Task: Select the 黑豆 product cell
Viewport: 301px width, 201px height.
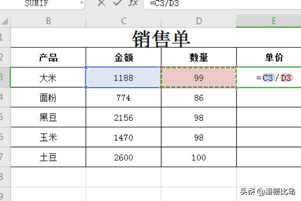Action: (48, 117)
